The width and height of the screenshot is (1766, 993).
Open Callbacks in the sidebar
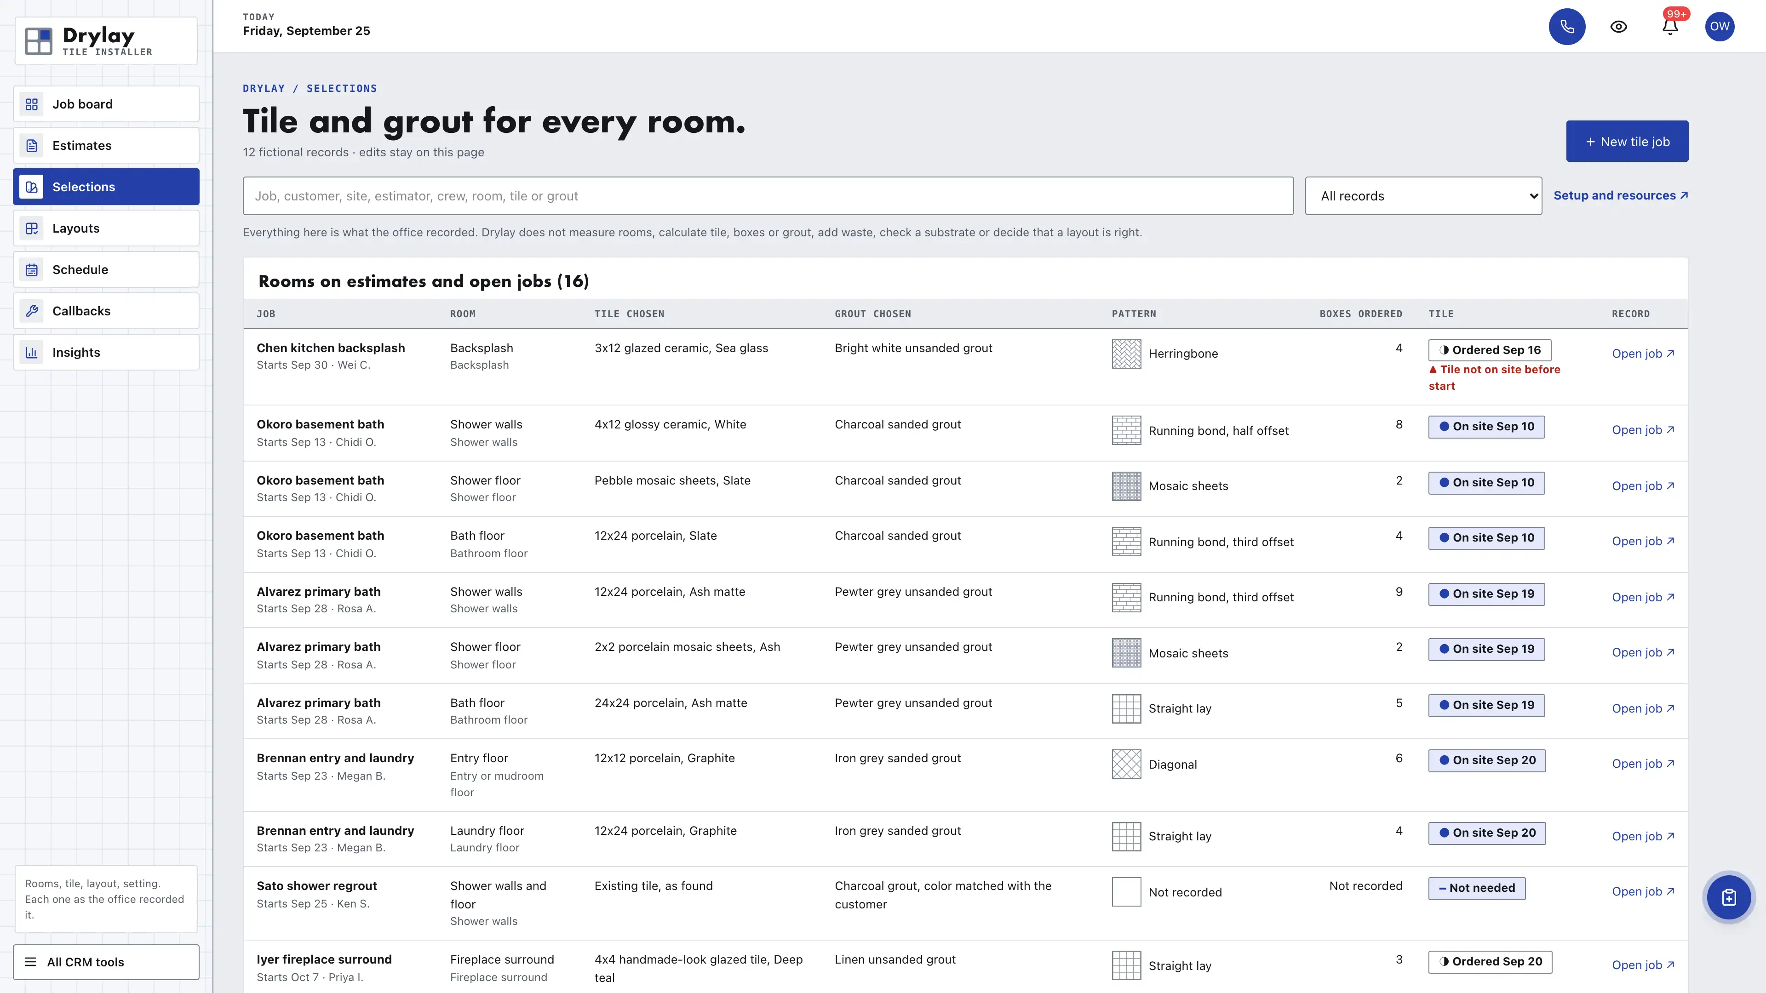tap(106, 310)
